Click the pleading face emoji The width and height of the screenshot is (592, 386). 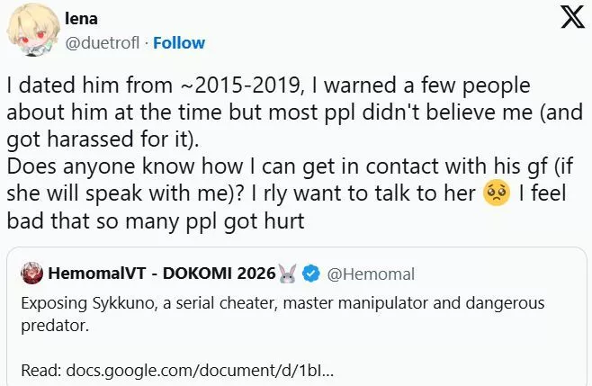tap(498, 193)
